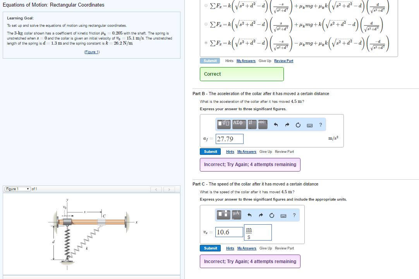Screen dimensions: 419x279
Task: Go back using the left figure chevron
Action: click(x=156, y=189)
